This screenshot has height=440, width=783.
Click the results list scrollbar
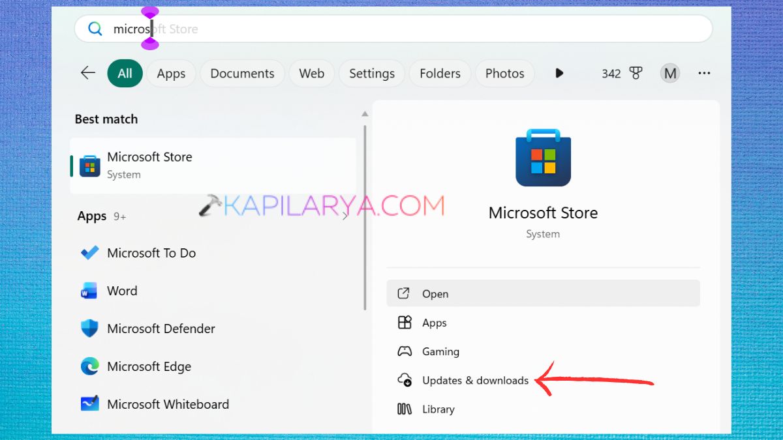(x=365, y=217)
